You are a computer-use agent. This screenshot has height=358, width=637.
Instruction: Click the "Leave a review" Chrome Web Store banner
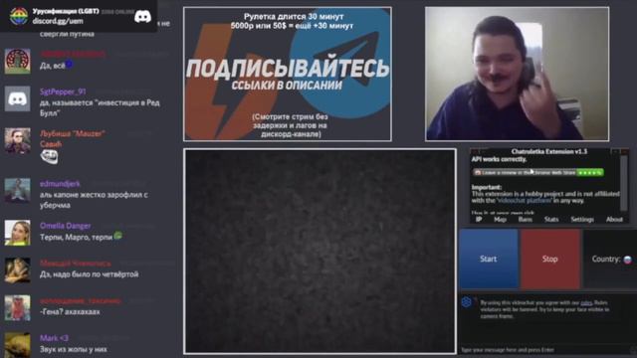[x=537, y=172]
